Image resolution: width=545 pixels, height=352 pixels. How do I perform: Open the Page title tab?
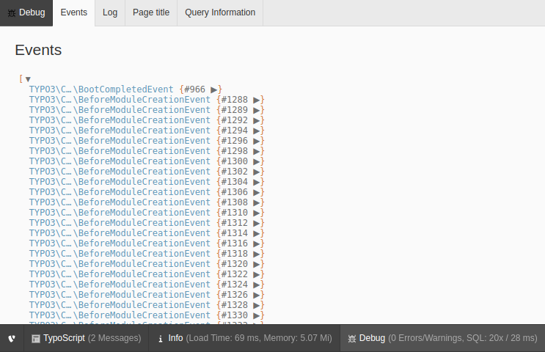(151, 13)
